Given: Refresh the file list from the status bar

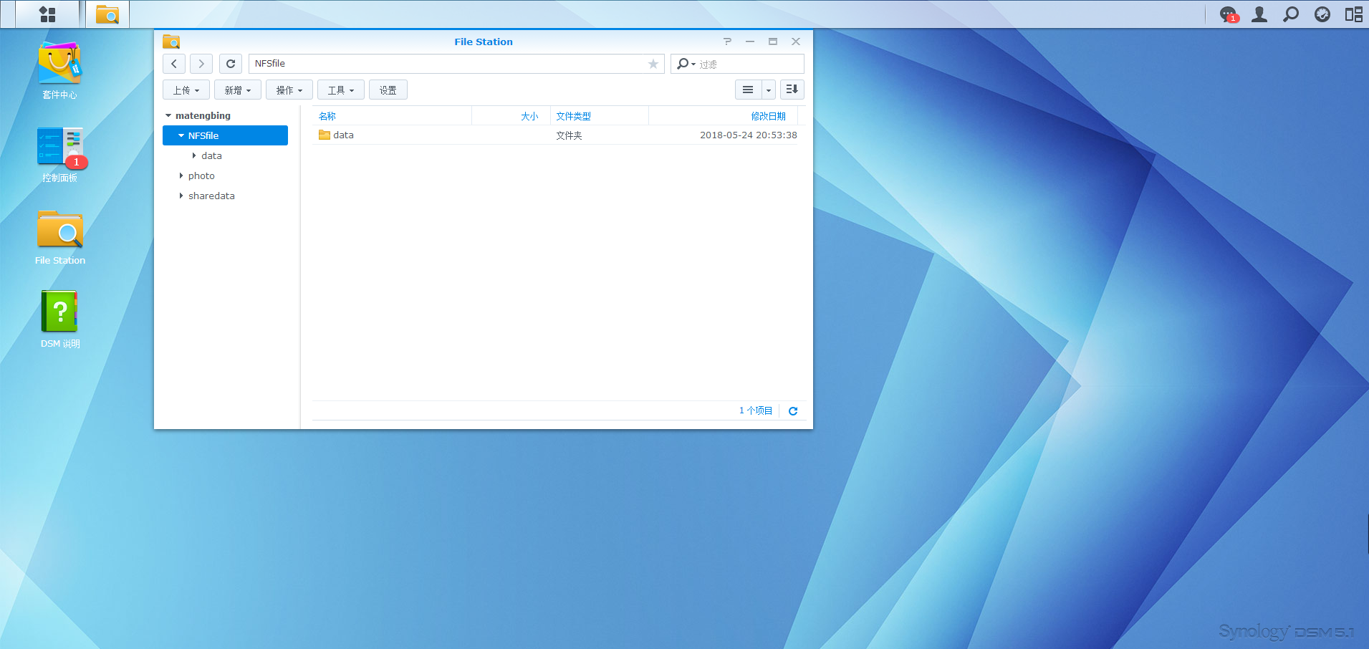Looking at the screenshot, I should click(793, 411).
